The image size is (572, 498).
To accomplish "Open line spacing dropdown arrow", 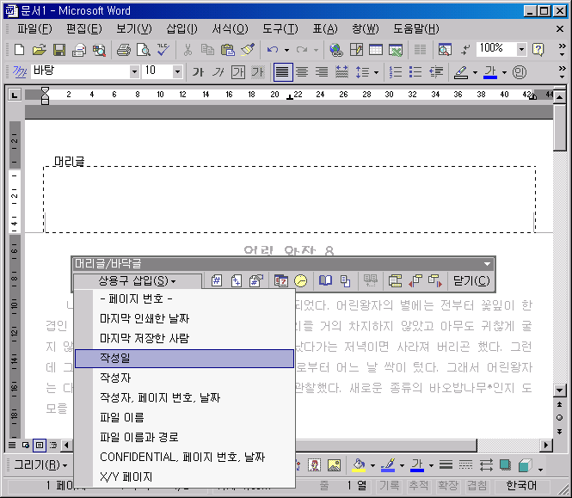I will point(376,72).
